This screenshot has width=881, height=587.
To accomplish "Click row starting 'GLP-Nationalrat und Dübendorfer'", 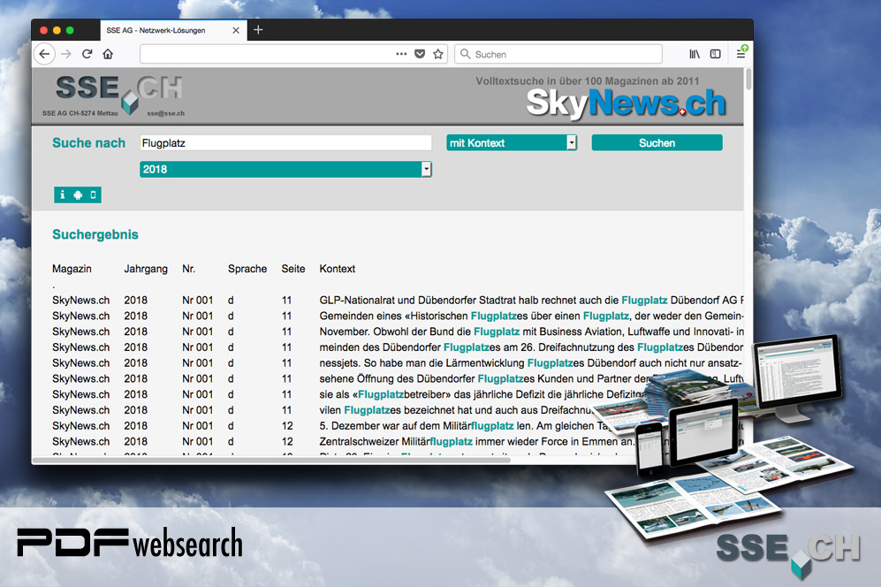I will coord(398,301).
